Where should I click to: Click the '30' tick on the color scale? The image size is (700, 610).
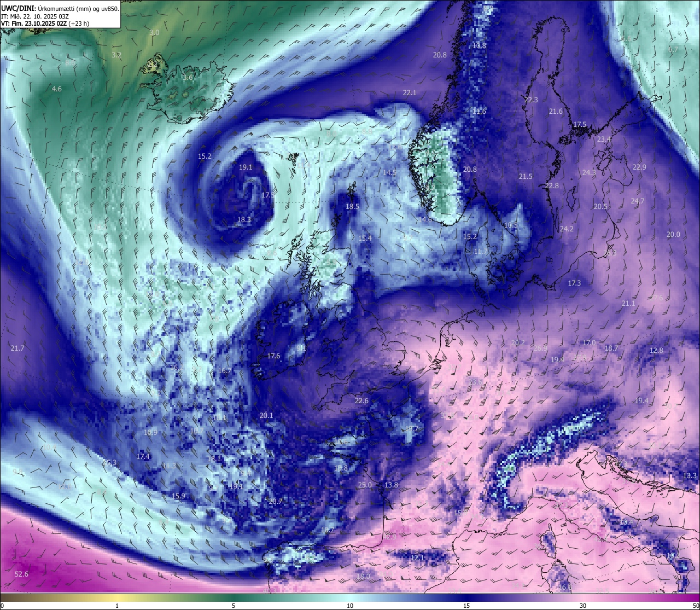pyautogui.click(x=583, y=606)
